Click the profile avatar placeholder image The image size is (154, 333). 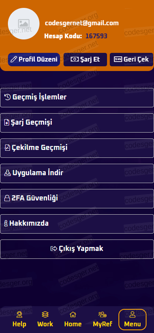pos(24,24)
